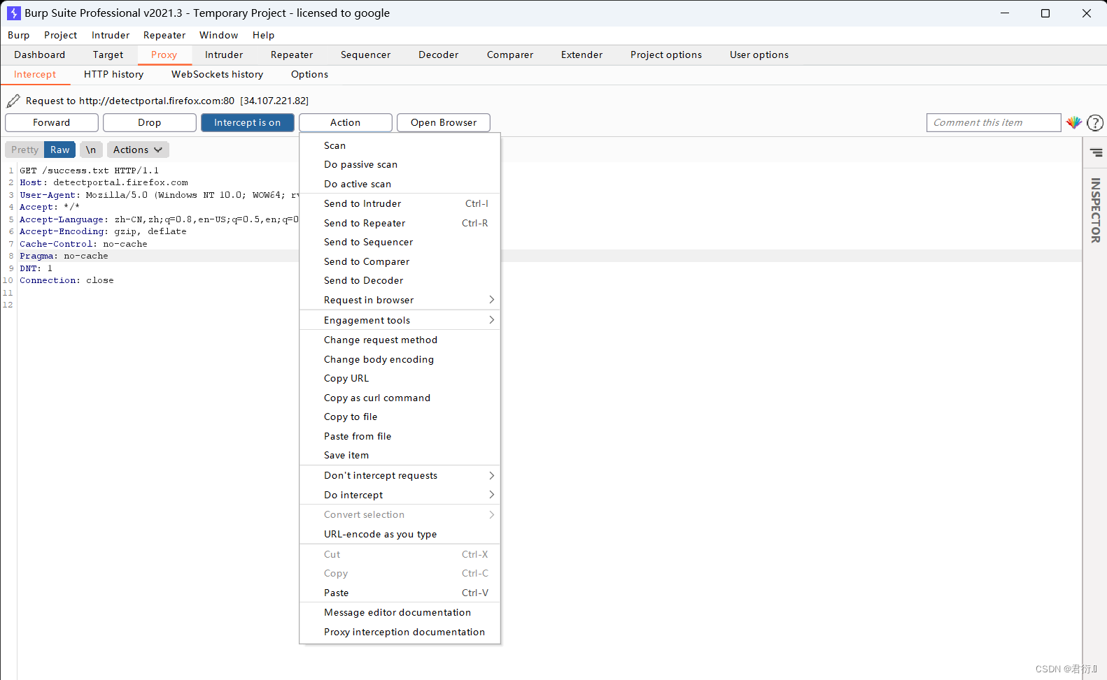Viewport: 1107px width, 680px height.
Task: Open the Actions dropdown
Action: [x=138, y=150]
